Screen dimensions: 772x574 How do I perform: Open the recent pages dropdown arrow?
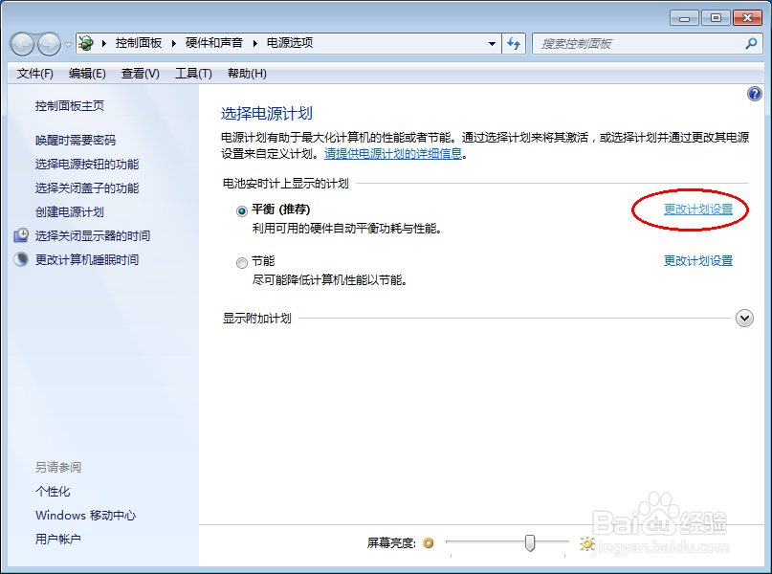pyautogui.click(x=68, y=44)
